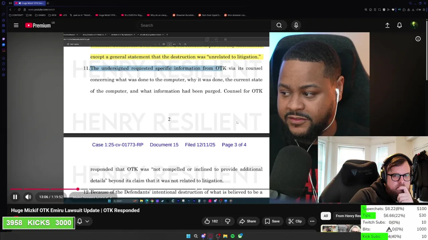Reload the page

(x=19, y=10)
